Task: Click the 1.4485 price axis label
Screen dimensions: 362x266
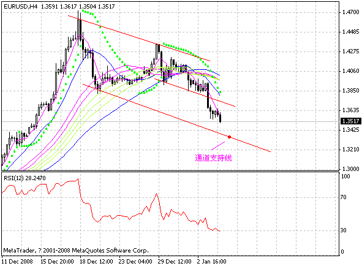Action: point(351,32)
